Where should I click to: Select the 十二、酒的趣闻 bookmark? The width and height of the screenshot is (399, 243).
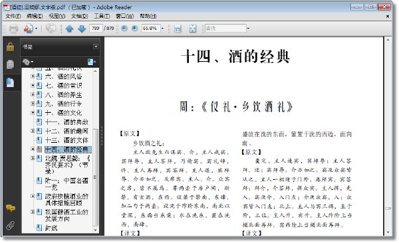pyautogui.click(x=66, y=131)
